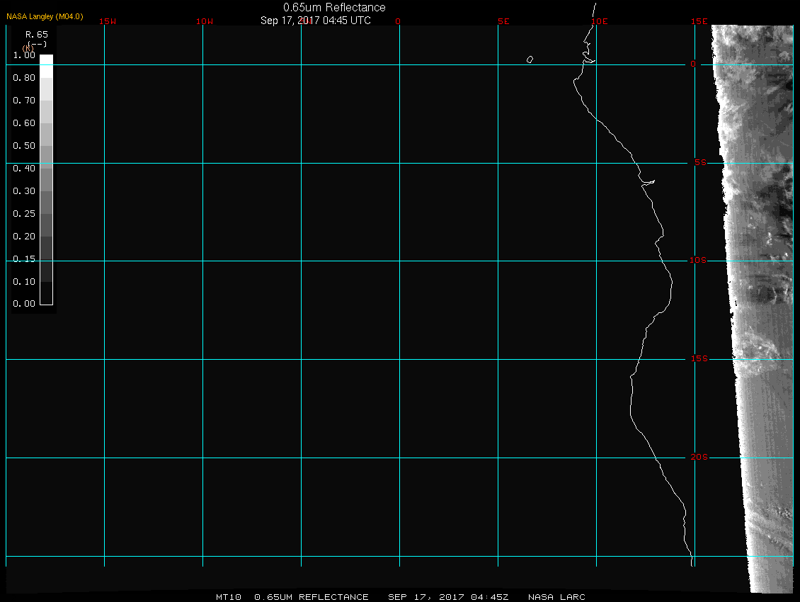
Task: Click the '10W' longitude label
Action: tap(205, 21)
